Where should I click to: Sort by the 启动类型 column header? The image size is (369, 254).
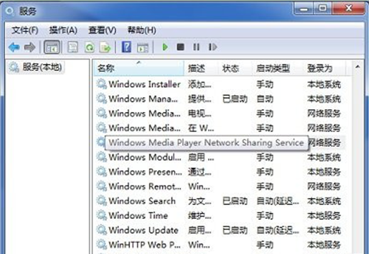tap(273, 69)
